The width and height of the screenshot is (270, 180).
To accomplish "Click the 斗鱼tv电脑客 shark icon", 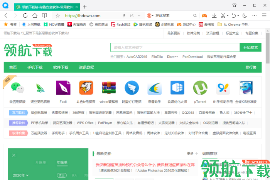I will pyautogui.click(x=86, y=88).
